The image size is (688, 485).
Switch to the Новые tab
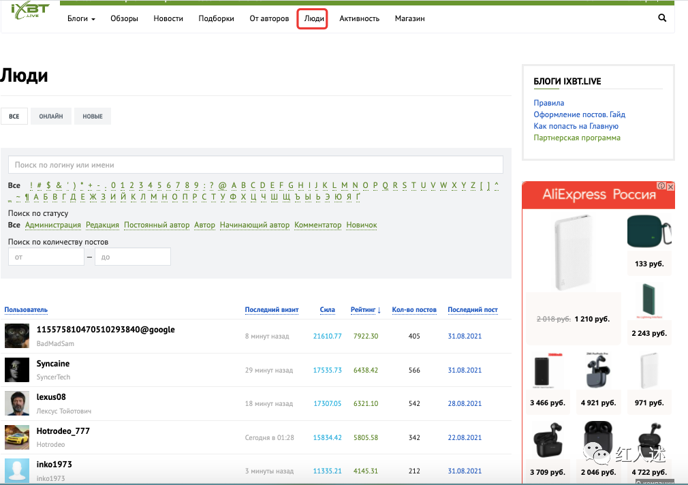(93, 116)
